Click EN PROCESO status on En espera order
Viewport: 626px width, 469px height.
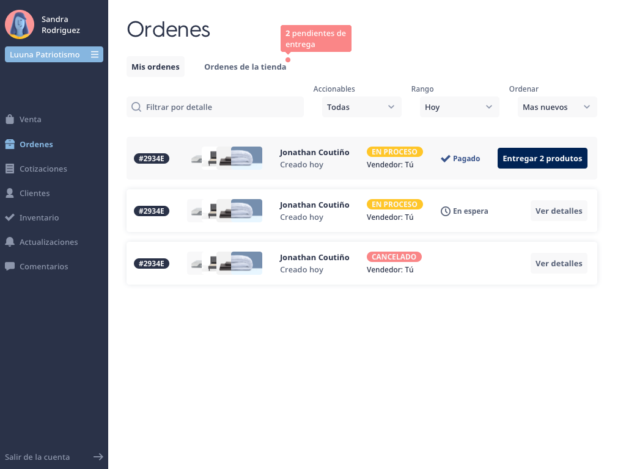(x=394, y=204)
